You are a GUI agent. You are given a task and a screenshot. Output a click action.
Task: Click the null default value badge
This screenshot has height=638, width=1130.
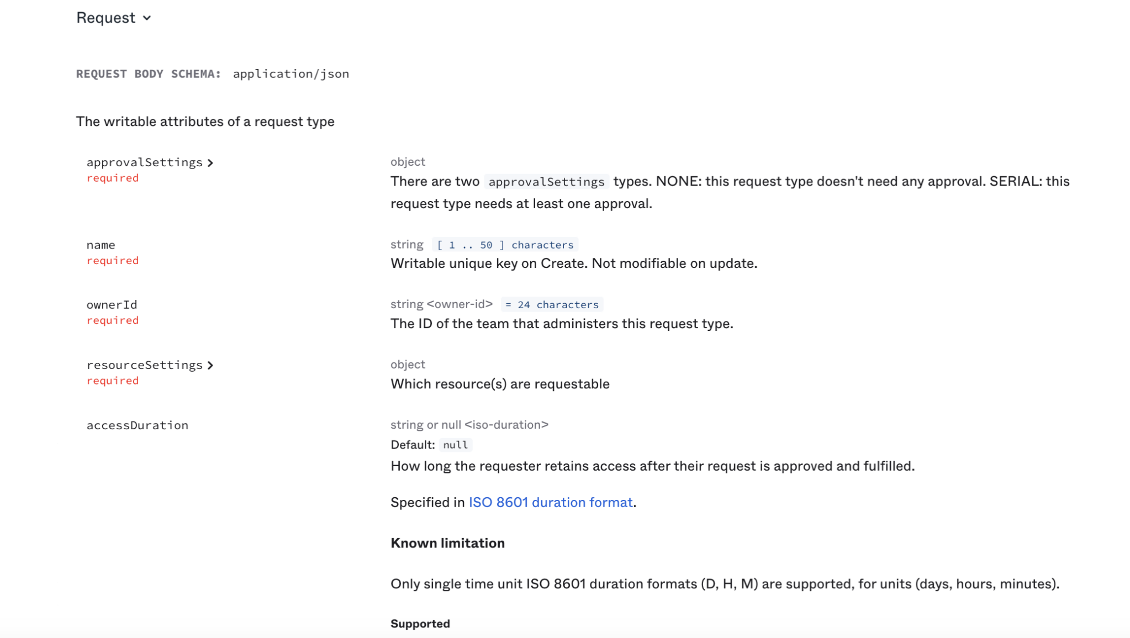pyautogui.click(x=455, y=445)
